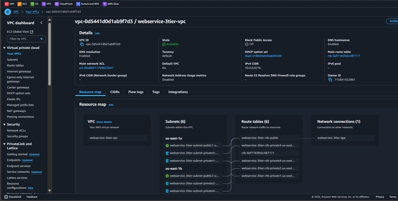Open the IAM service shortcut icon

click(6, 4)
